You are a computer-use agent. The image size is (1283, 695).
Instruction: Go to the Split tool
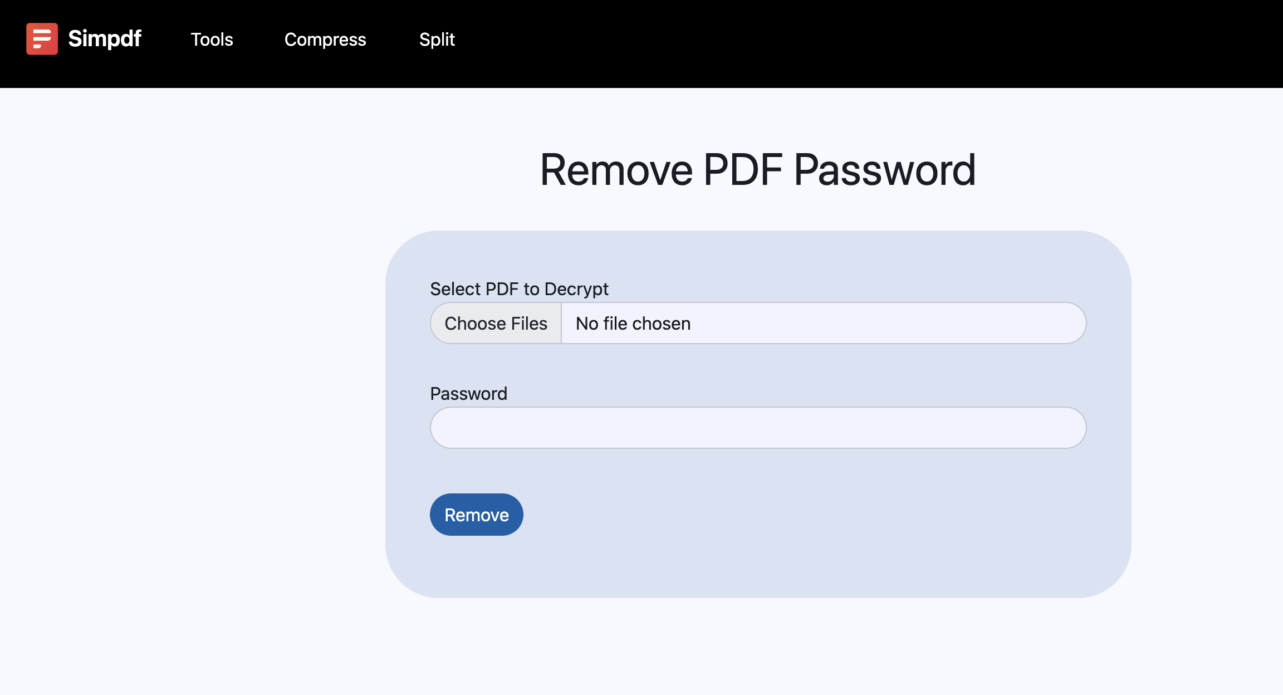coord(437,40)
